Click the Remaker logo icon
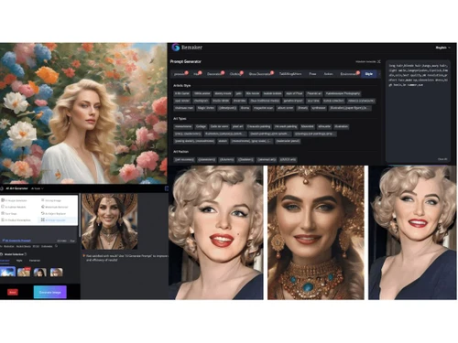This screenshot has width=458, height=343. pyautogui.click(x=176, y=48)
